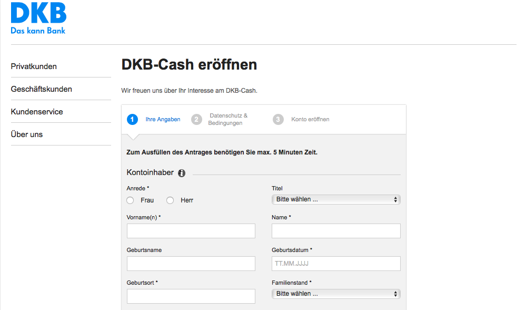This screenshot has width=526, height=310.
Task: Focus the Vorname(n) input field
Action: [191, 231]
